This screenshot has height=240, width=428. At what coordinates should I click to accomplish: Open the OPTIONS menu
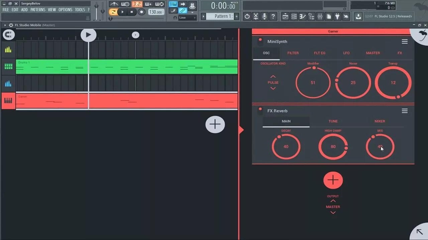pyautogui.click(x=65, y=10)
